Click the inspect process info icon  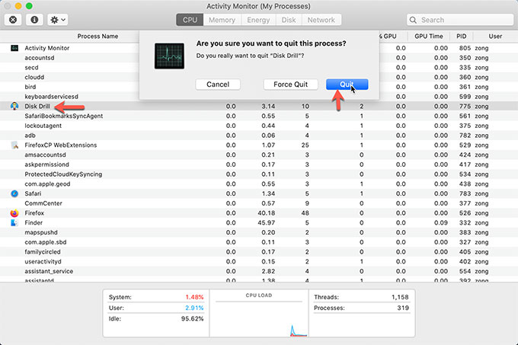[x=34, y=20]
